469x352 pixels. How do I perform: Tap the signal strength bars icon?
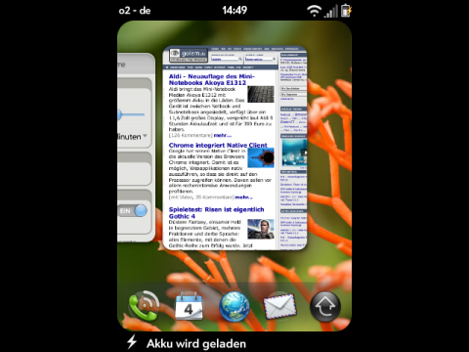coord(331,12)
